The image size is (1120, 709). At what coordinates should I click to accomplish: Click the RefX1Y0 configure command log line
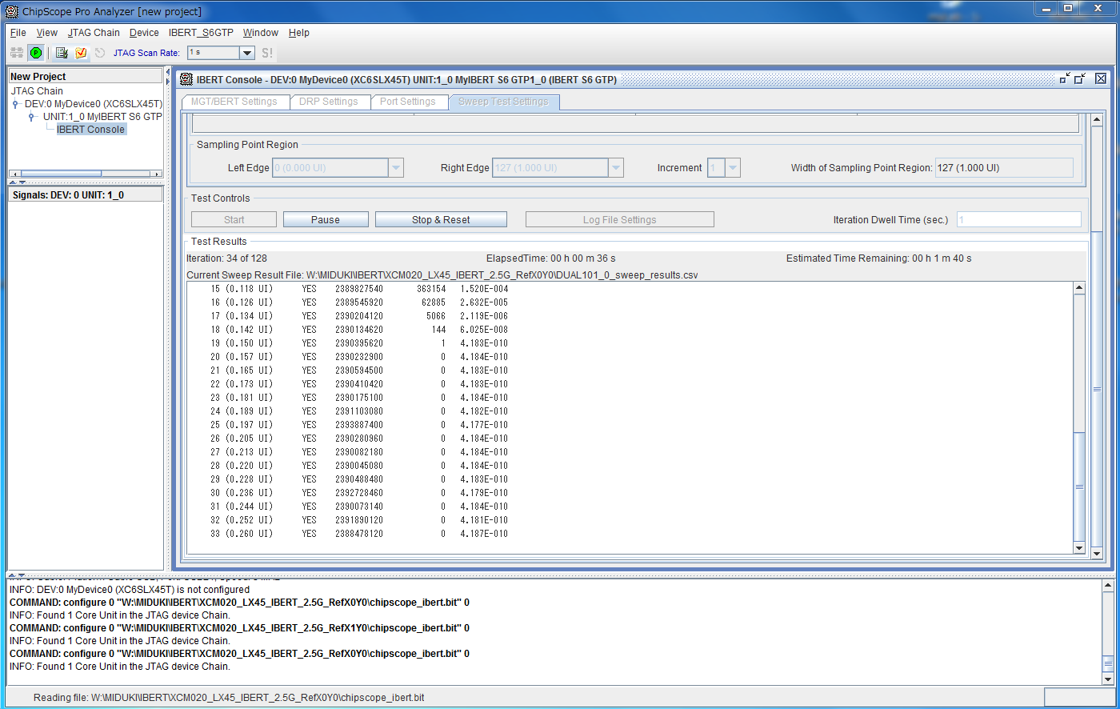[x=239, y=628]
